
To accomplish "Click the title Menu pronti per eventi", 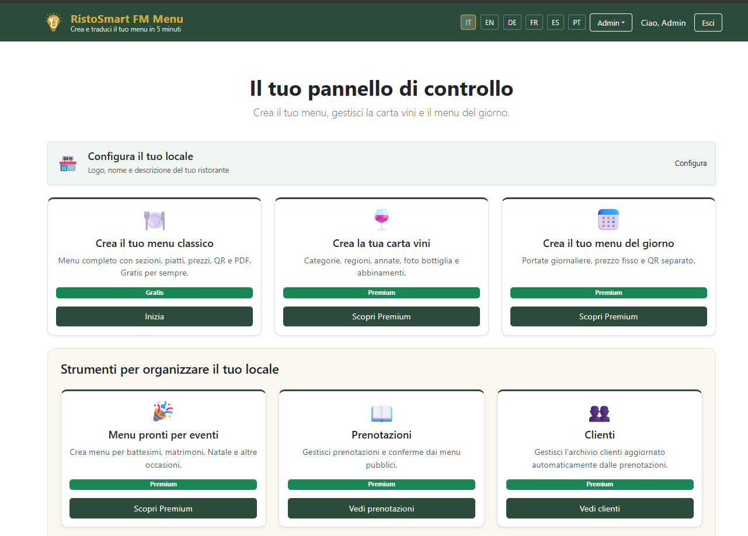I will point(163,435).
